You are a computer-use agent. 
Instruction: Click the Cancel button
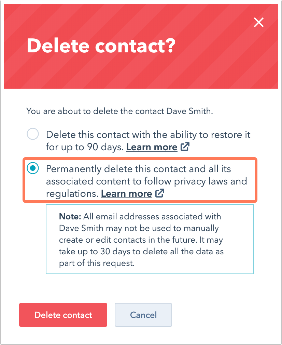(143, 315)
